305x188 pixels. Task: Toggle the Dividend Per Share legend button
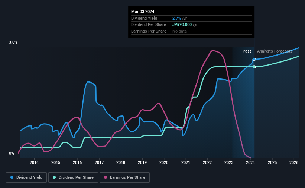pyautogui.click(x=73, y=178)
